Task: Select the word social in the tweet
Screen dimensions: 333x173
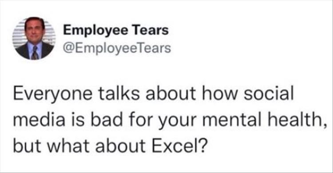Action: point(269,94)
